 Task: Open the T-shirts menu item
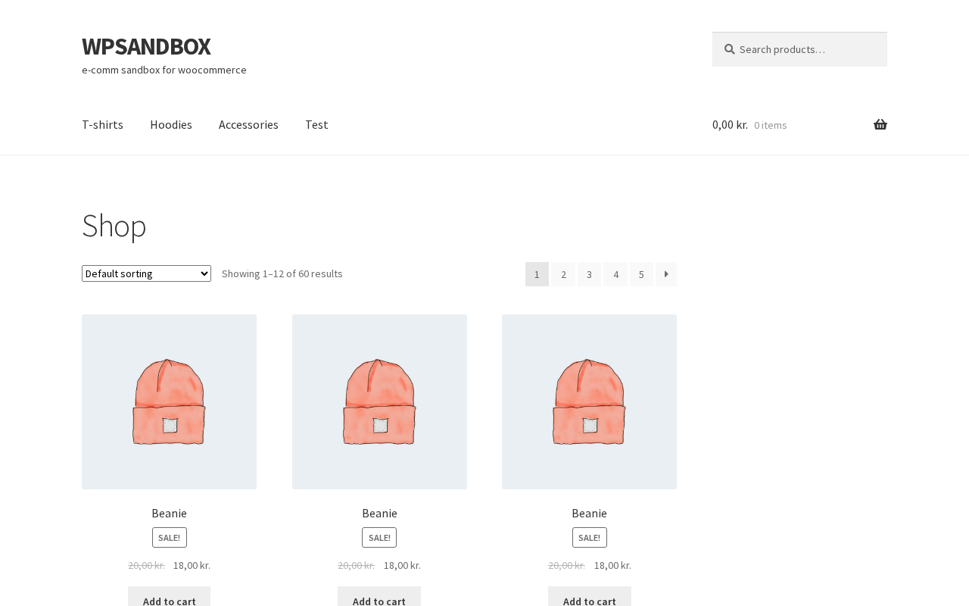tap(102, 124)
